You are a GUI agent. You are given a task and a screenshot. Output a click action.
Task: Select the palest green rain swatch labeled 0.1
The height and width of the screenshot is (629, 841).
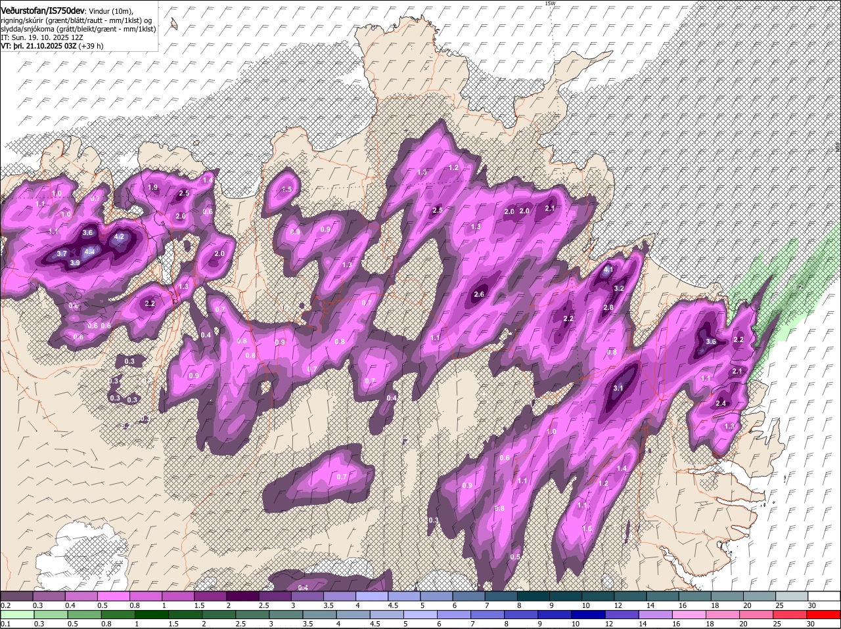pyautogui.click(x=16, y=615)
